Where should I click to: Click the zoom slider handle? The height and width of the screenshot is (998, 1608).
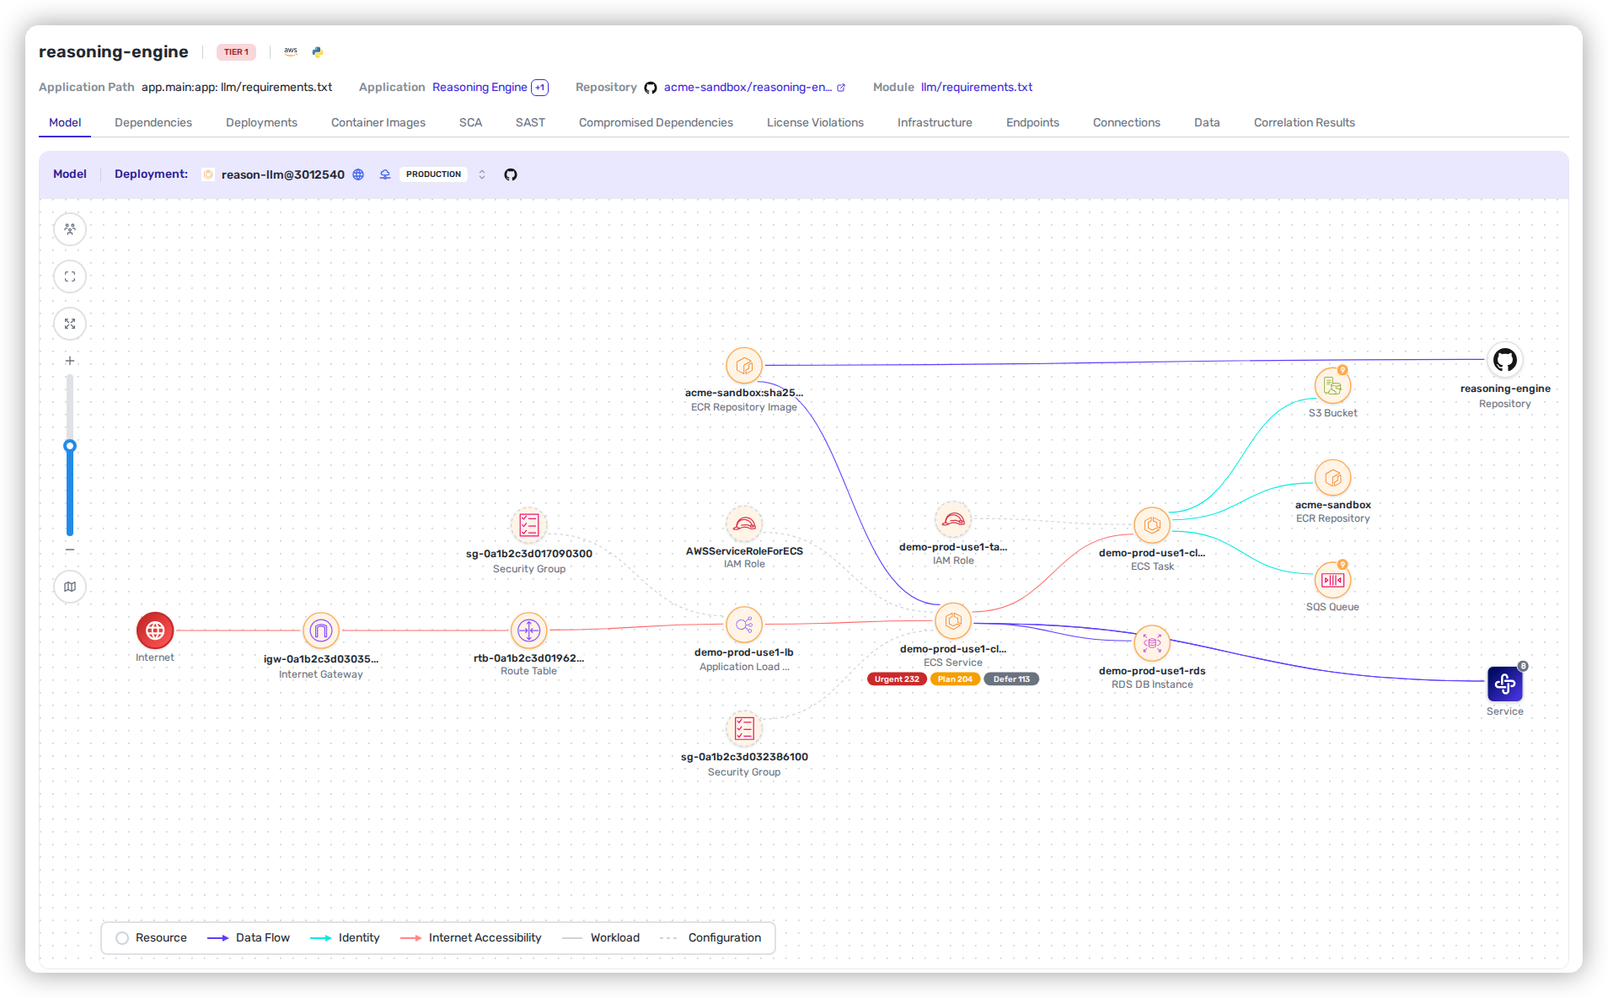(70, 446)
